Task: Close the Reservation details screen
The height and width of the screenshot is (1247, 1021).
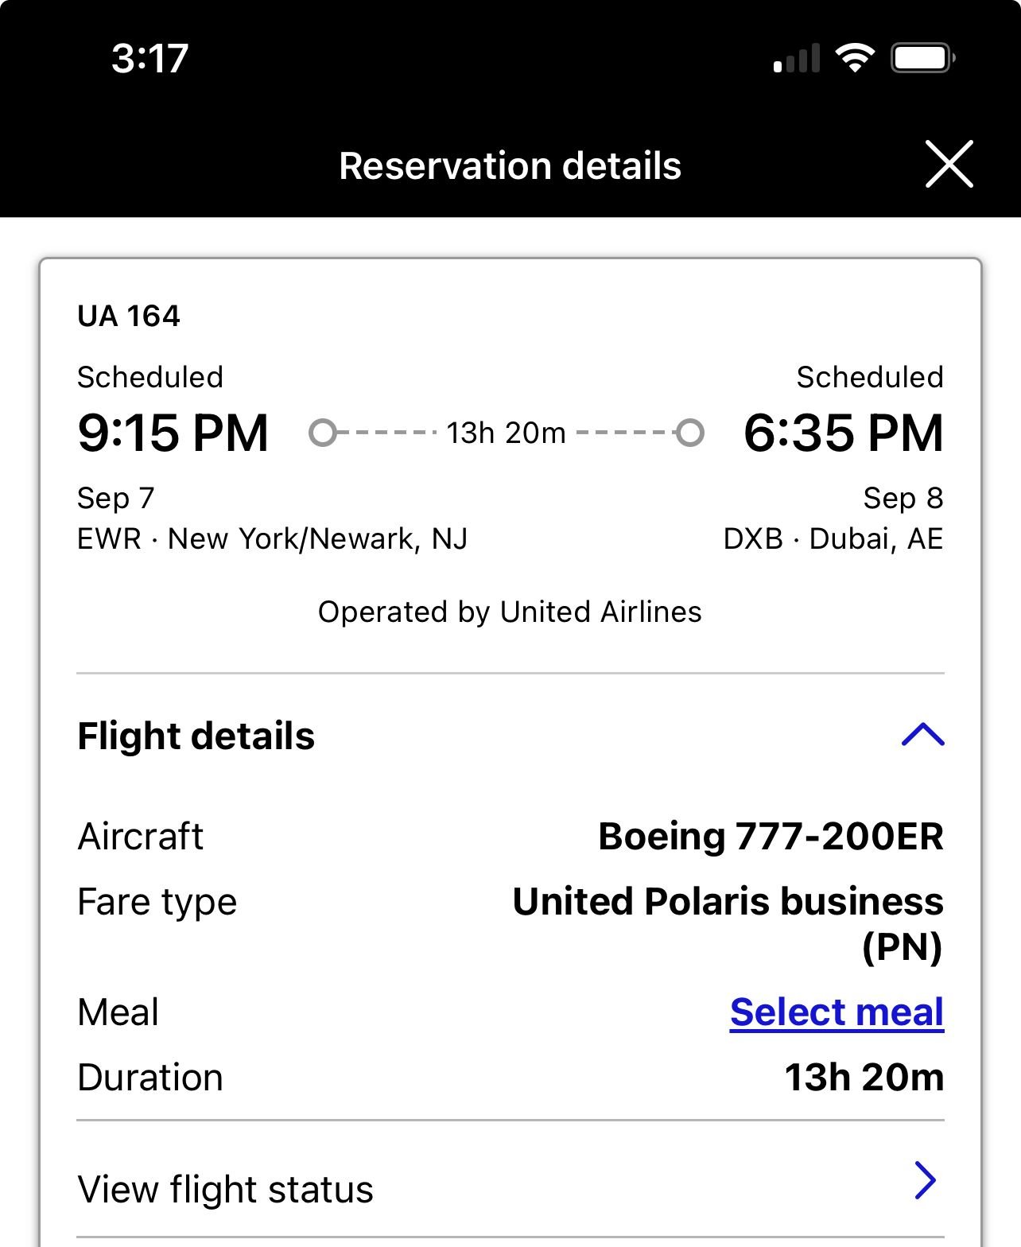Action: click(949, 165)
